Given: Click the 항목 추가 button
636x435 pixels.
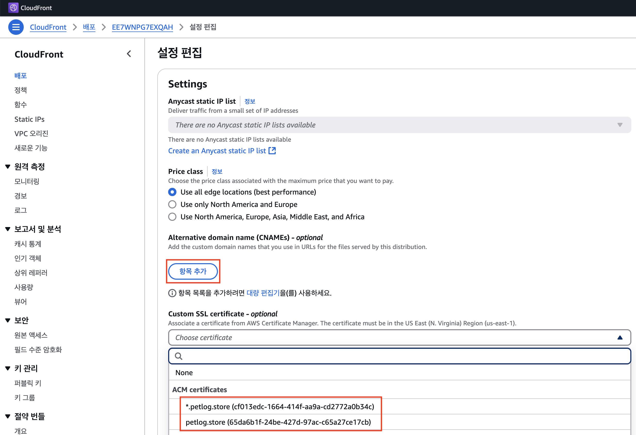Looking at the screenshot, I should [x=193, y=271].
